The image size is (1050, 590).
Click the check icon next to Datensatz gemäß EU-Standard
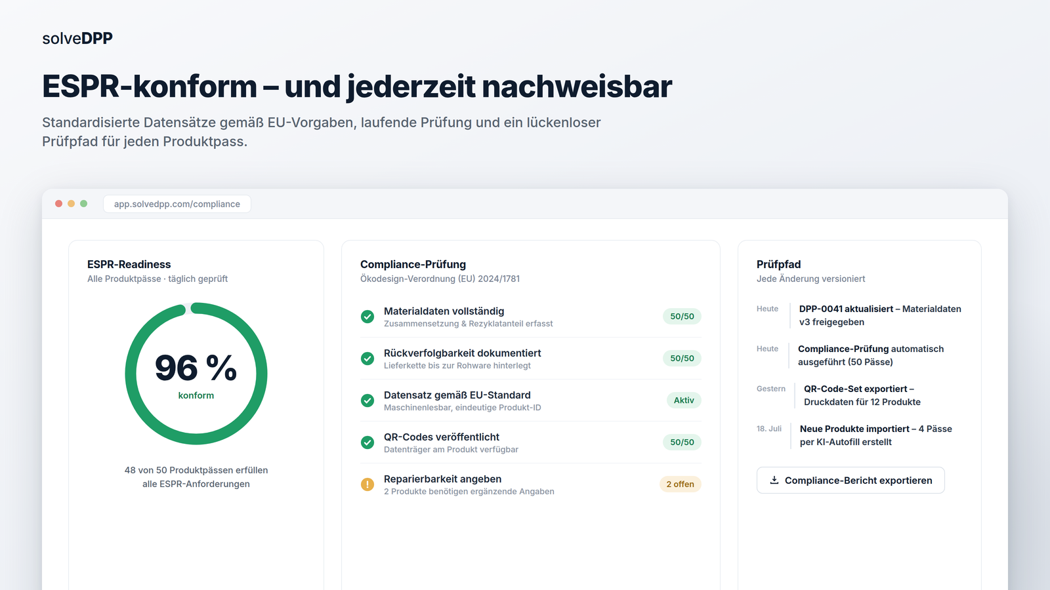(367, 401)
